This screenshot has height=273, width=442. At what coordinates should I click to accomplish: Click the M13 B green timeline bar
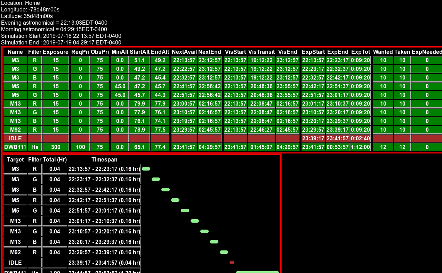click(x=214, y=242)
